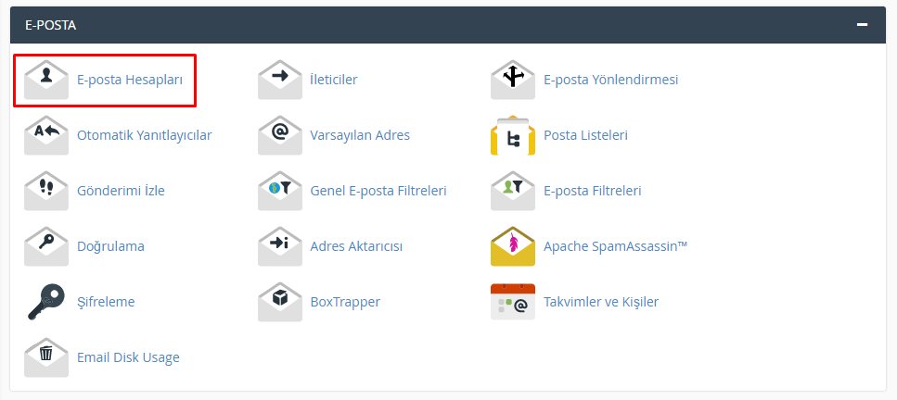The width and height of the screenshot is (897, 400).
Task: Click the Şifreleme key icon
Action: 46,302
